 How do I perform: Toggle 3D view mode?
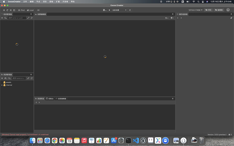coord(38,10)
